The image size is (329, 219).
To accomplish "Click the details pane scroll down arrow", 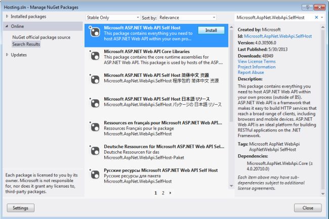I will 323,194.
